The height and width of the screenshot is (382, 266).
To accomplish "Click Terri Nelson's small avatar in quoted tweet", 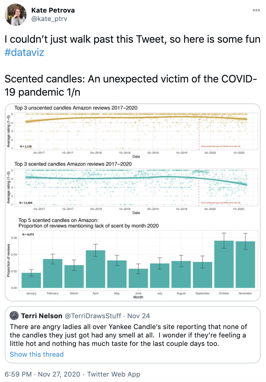I will (x=14, y=316).
